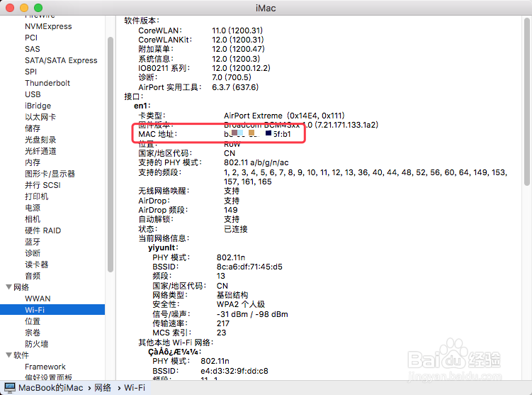Select the highlighted Wi-Fi sidebar item

52,310
